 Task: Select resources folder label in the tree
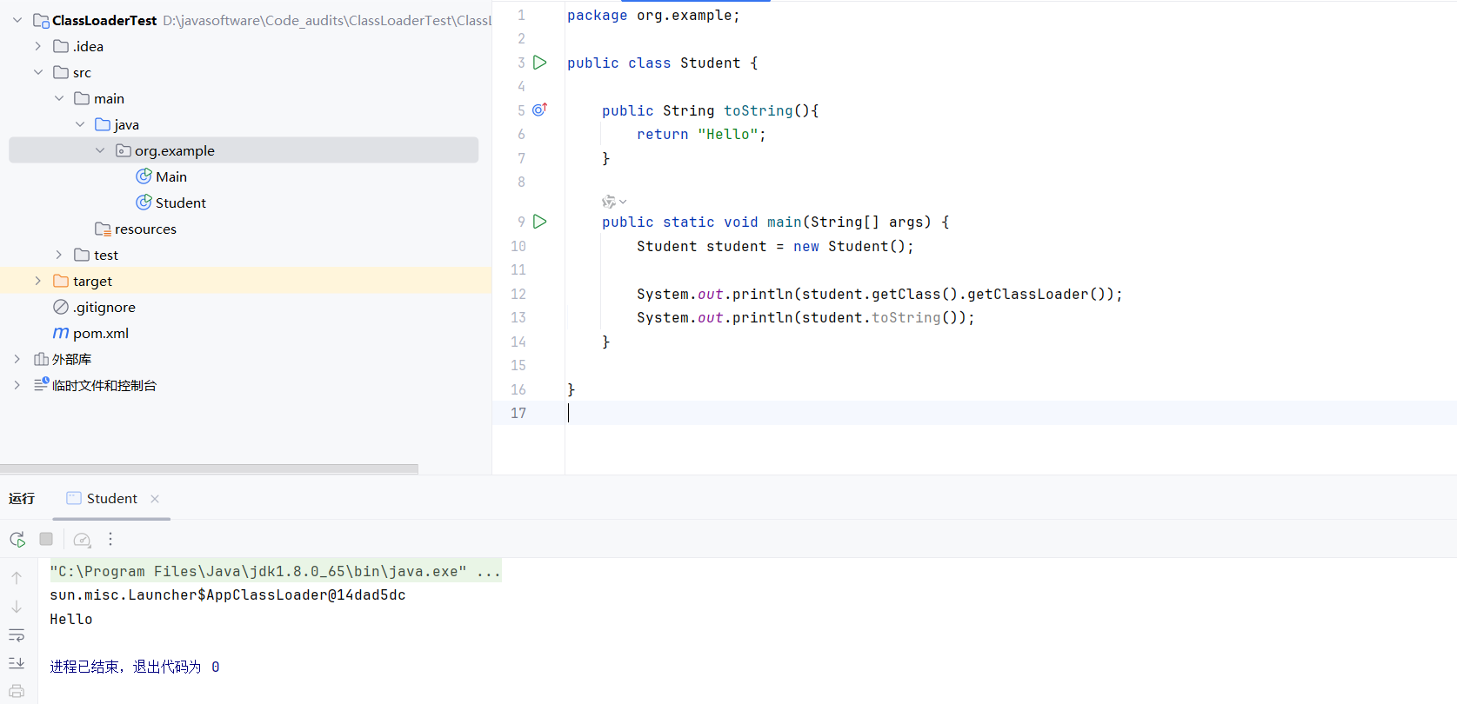pyautogui.click(x=145, y=229)
